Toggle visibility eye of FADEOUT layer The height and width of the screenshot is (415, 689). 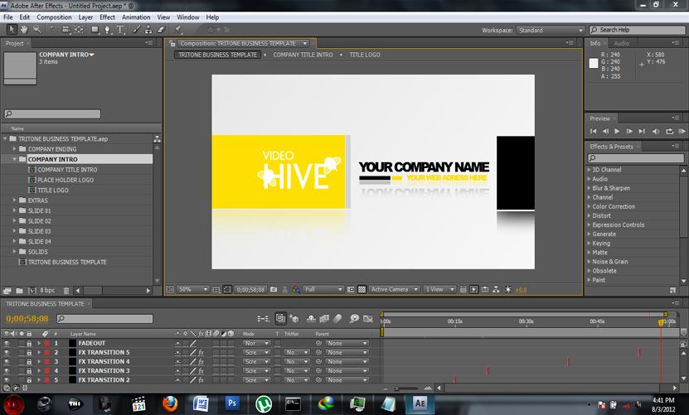tap(7, 343)
